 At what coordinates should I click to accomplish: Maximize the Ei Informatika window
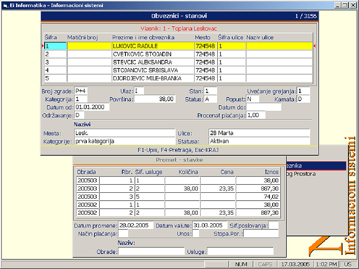coord(345,5)
